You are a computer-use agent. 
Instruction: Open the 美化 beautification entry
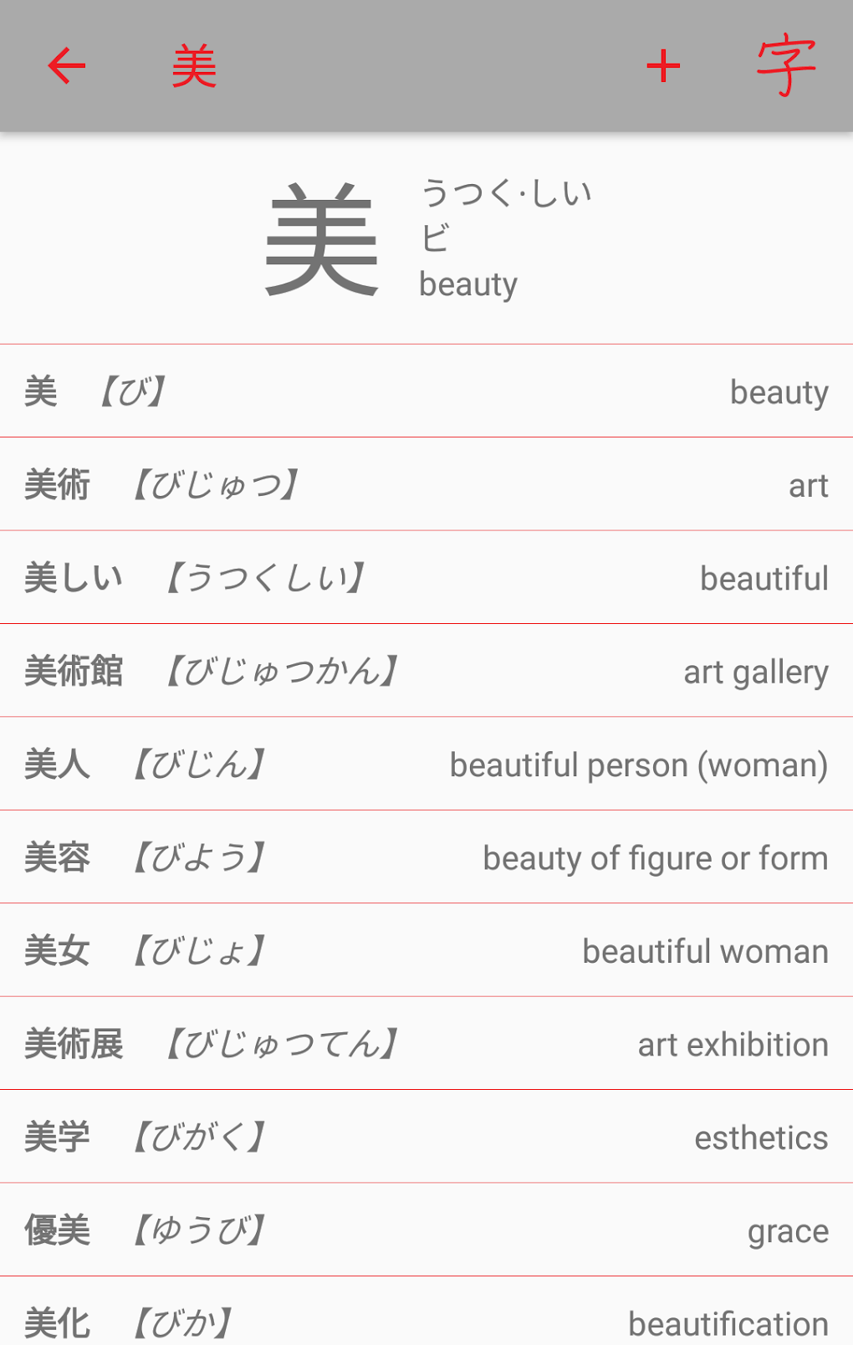click(426, 1322)
